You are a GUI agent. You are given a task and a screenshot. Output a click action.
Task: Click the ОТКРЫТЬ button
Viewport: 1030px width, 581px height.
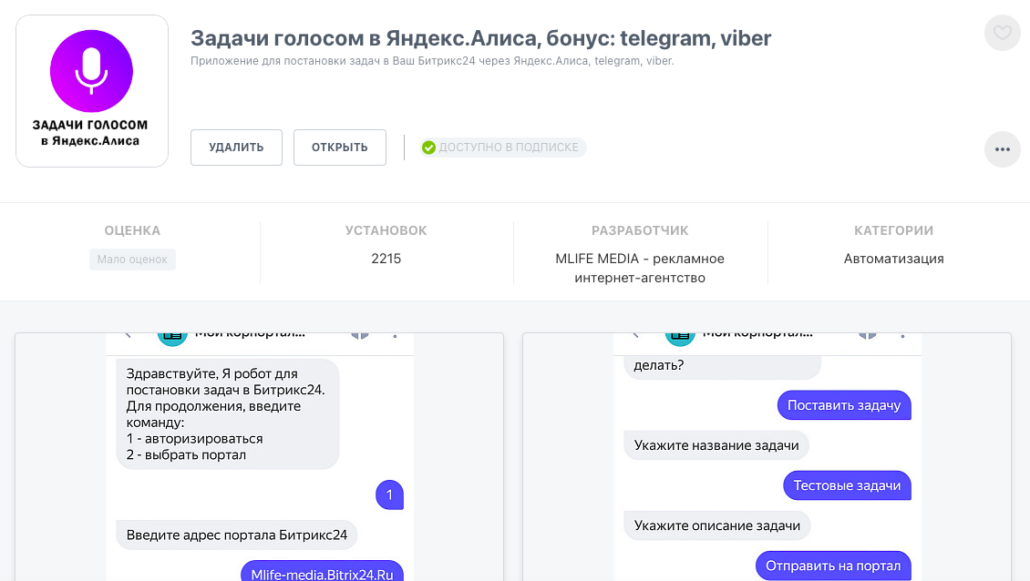coord(340,147)
